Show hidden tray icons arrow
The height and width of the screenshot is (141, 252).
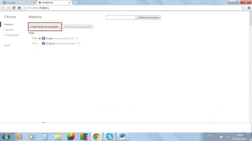point(215,137)
